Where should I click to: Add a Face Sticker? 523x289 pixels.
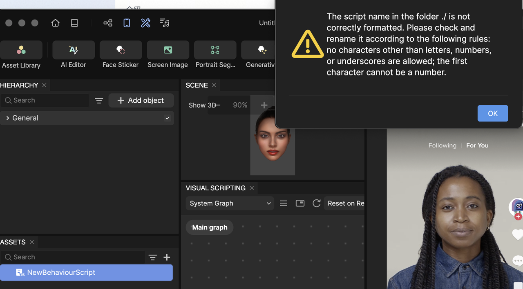click(x=121, y=55)
